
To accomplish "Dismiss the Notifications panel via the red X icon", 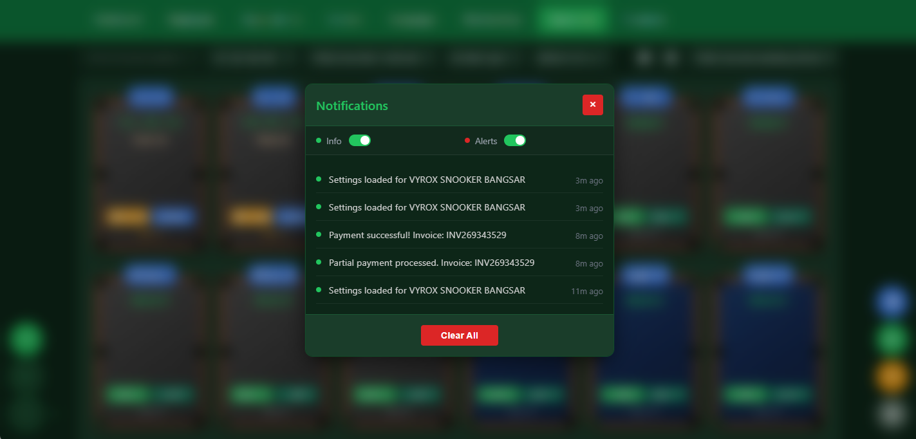I will [x=592, y=104].
